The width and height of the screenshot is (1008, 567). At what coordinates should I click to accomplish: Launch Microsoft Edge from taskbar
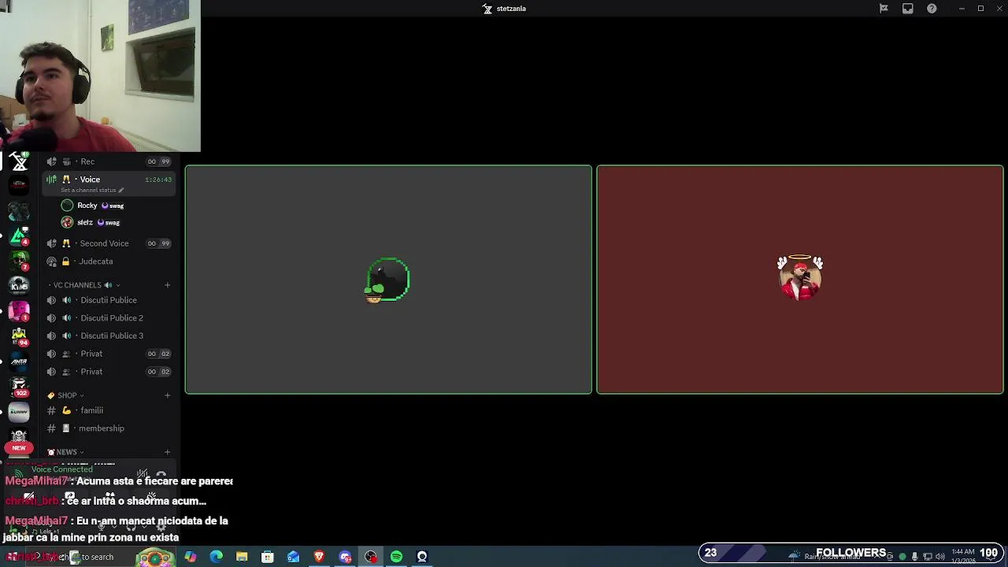[x=217, y=557]
